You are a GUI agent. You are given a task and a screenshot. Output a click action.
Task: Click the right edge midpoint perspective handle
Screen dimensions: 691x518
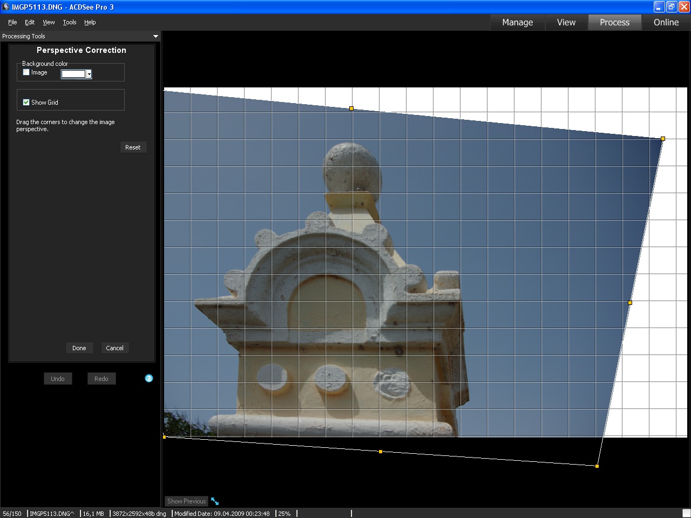coord(630,303)
